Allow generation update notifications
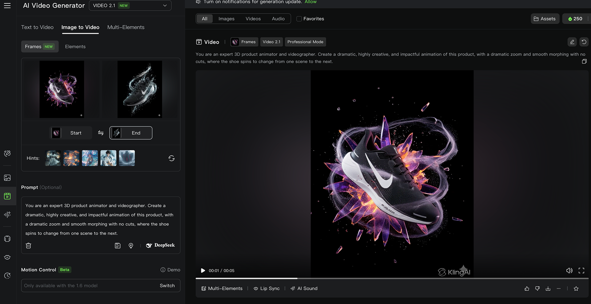591x304 pixels. point(311,2)
